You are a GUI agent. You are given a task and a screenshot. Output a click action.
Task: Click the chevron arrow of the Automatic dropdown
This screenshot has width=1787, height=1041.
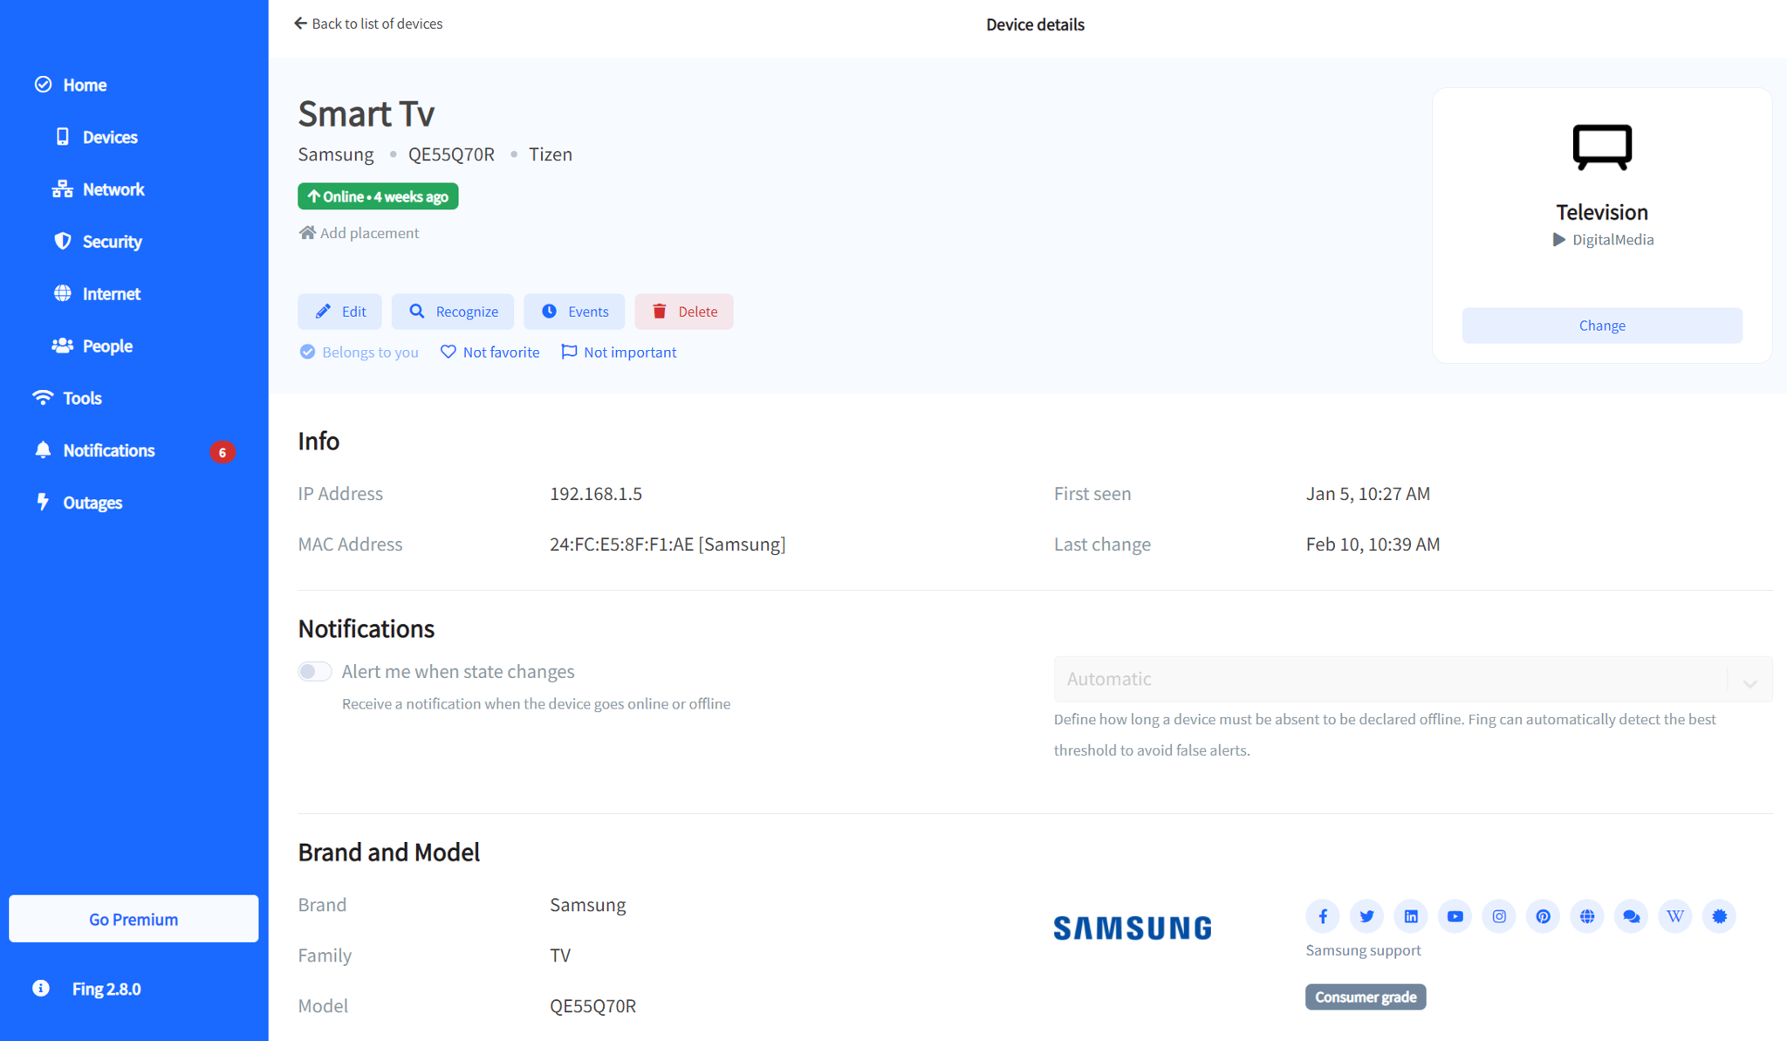coord(1749,683)
